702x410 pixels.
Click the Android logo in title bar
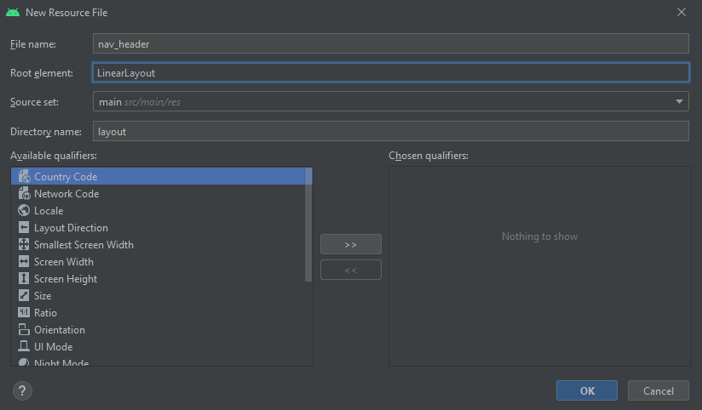tap(13, 13)
